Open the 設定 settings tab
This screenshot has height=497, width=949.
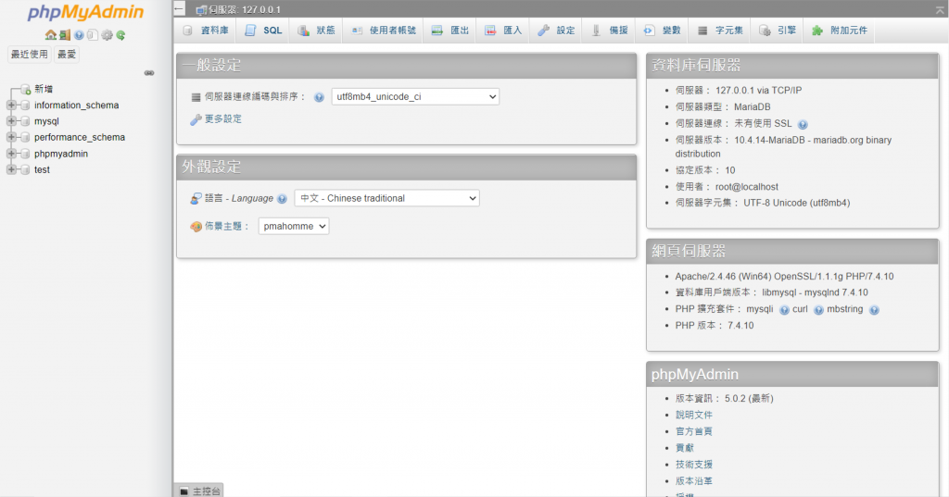pos(556,31)
